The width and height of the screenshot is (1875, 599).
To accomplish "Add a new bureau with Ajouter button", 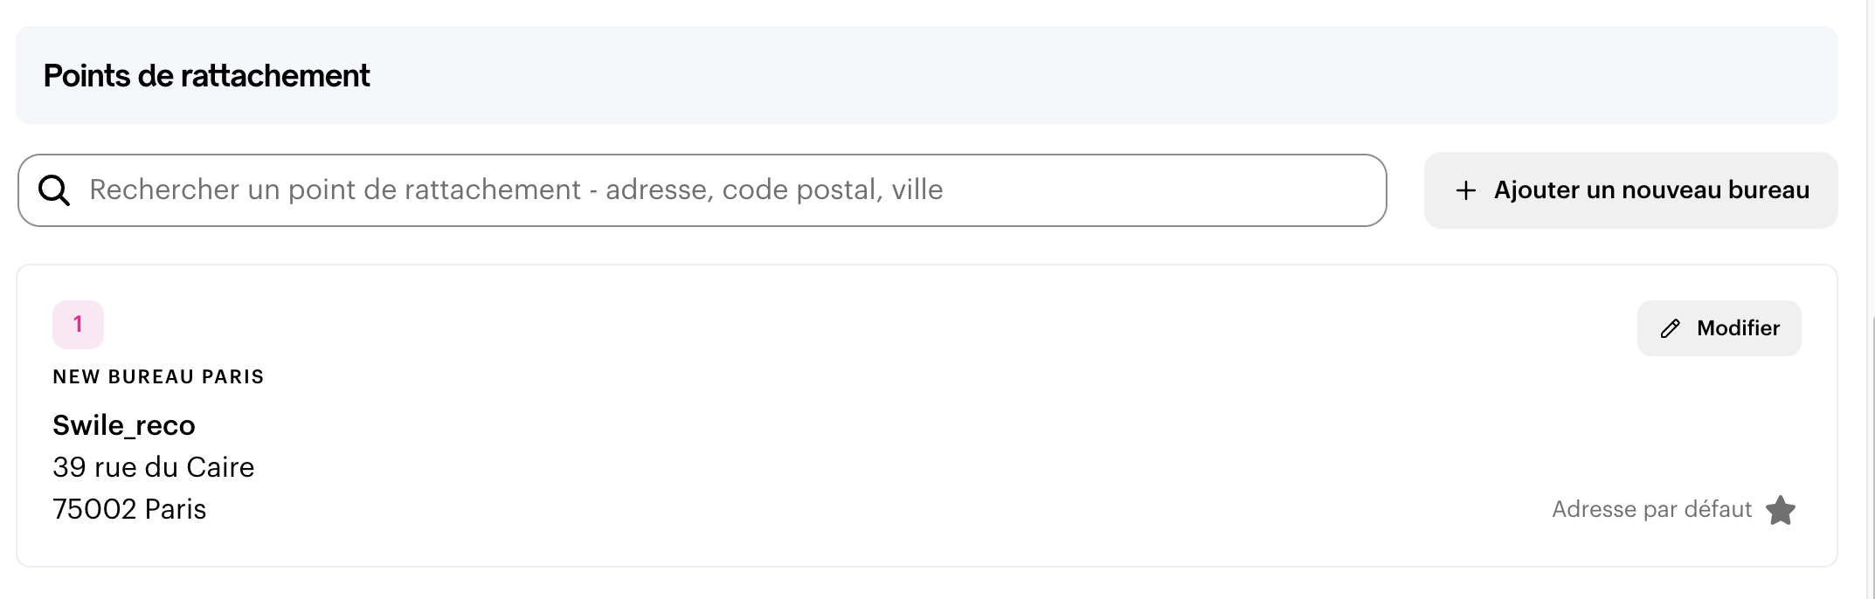I will click(x=1631, y=190).
